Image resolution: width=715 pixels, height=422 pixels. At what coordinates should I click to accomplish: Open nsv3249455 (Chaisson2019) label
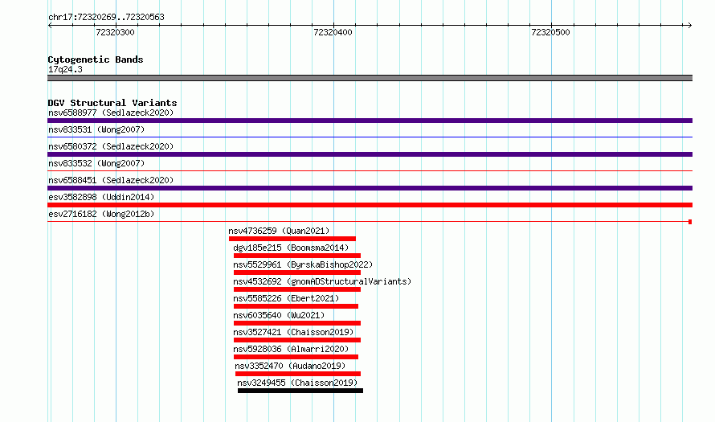pyautogui.click(x=297, y=383)
